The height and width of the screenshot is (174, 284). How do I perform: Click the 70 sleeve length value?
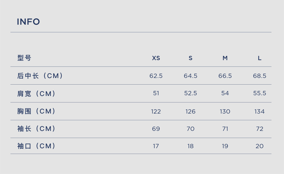pyautogui.click(x=190, y=129)
